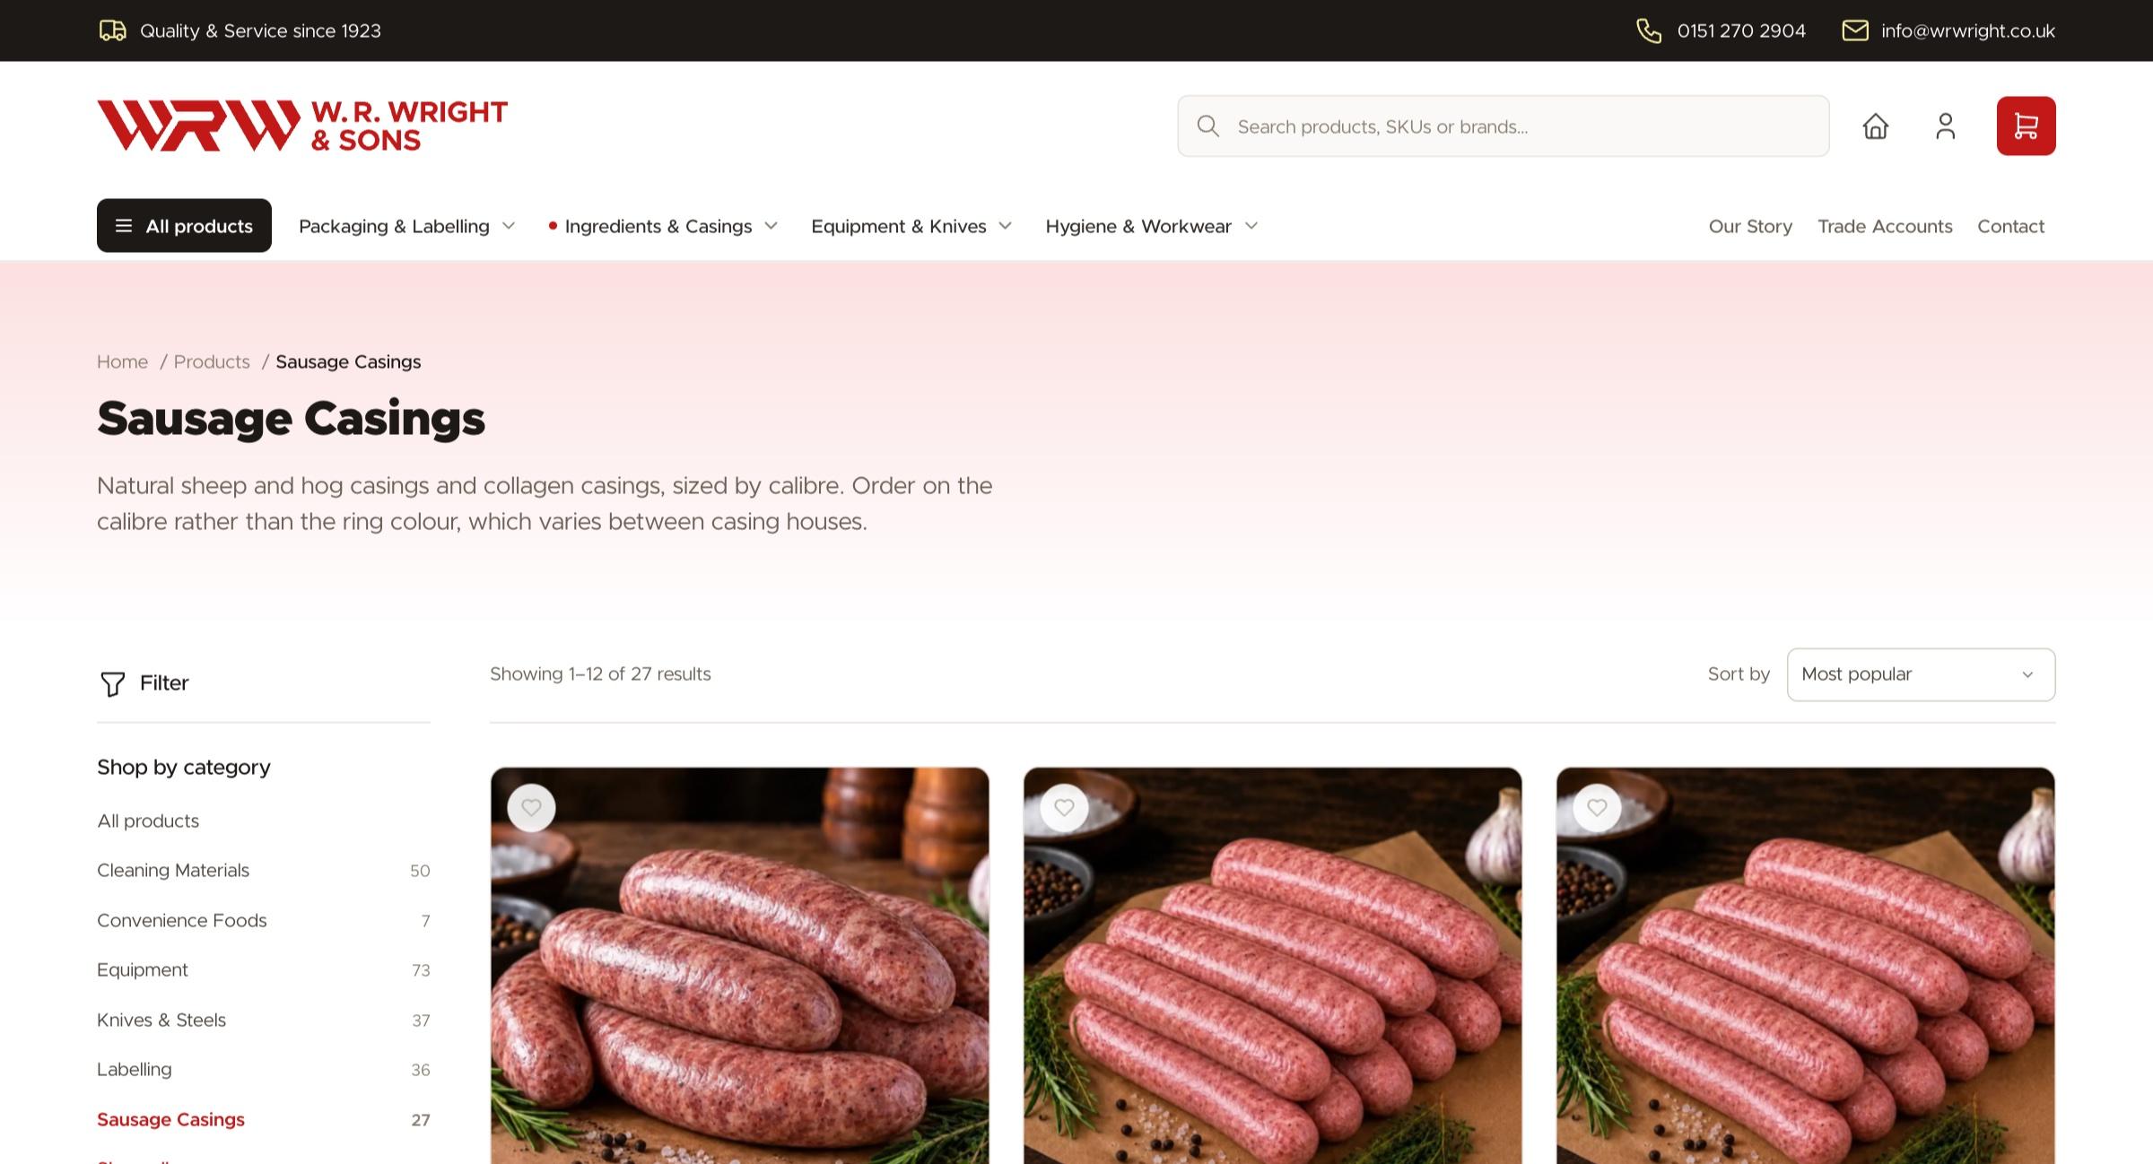The height and width of the screenshot is (1164, 2153).
Task: Click the All products dark button
Action: (x=184, y=225)
